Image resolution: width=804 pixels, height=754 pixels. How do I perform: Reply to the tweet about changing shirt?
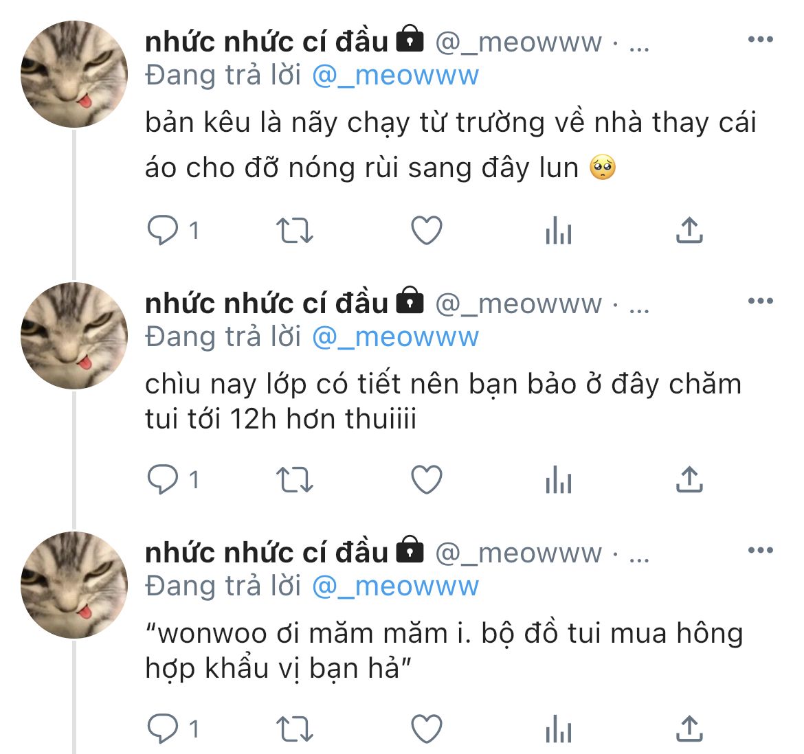[x=163, y=230]
